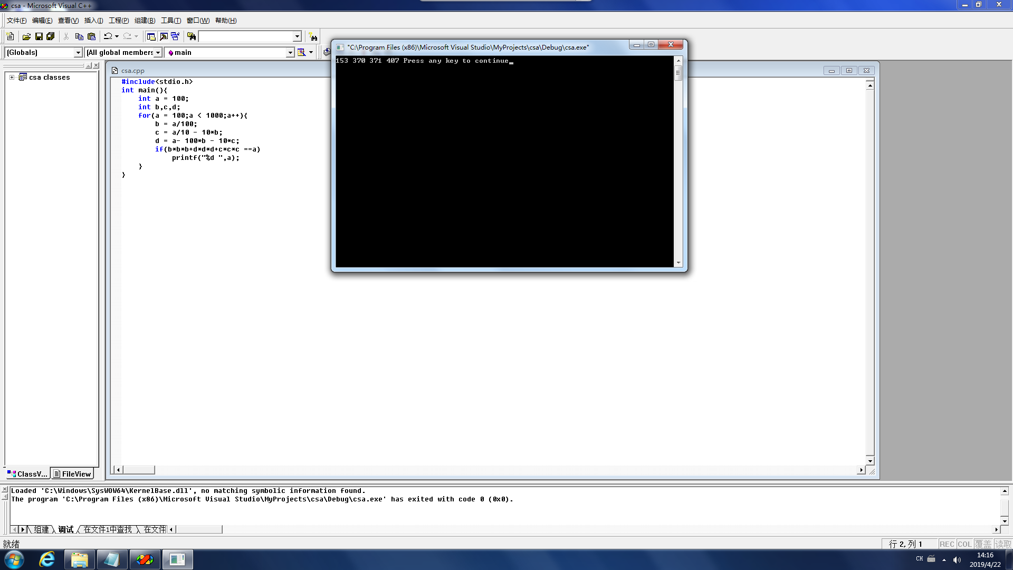Expand the csa classes tree node

coord(12,77)
